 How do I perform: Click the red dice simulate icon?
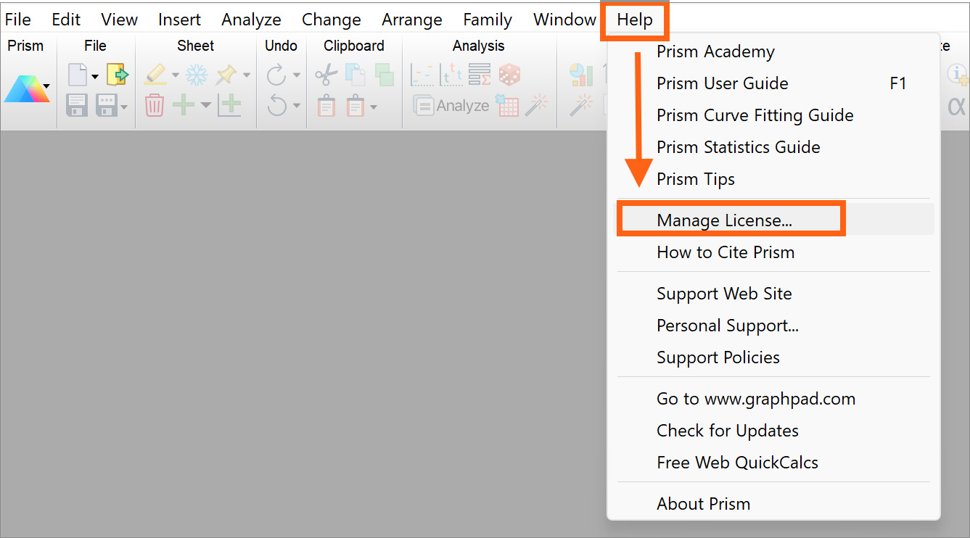pyautogui.click(x=509, y=74)
